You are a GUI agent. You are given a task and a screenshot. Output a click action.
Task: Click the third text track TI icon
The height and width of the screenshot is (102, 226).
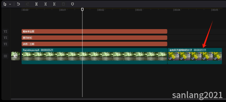[x=5, y=44]
